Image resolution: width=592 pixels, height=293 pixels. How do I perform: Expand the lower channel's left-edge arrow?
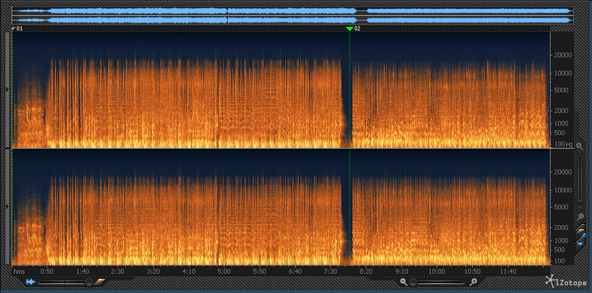click(x=7, y=206)
